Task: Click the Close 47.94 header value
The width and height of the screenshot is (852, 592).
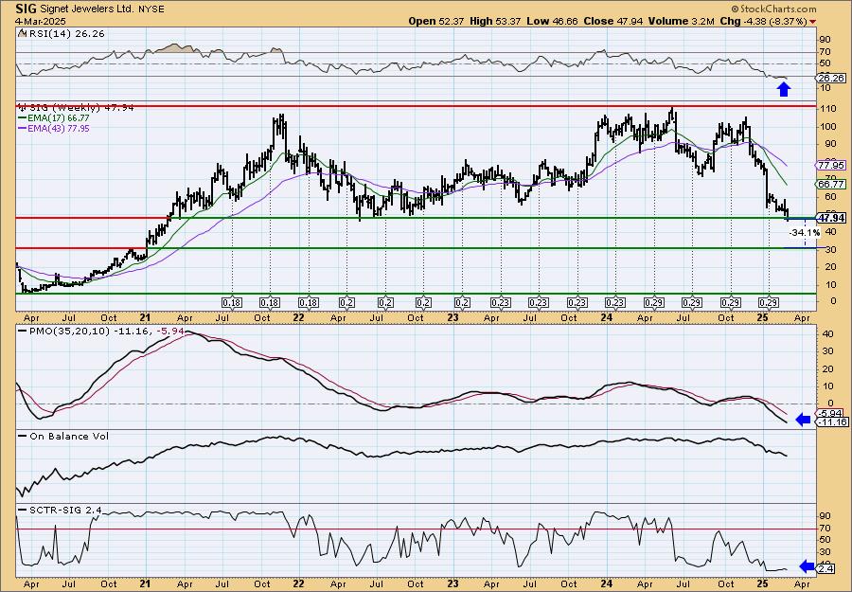Action: (613, 21)
